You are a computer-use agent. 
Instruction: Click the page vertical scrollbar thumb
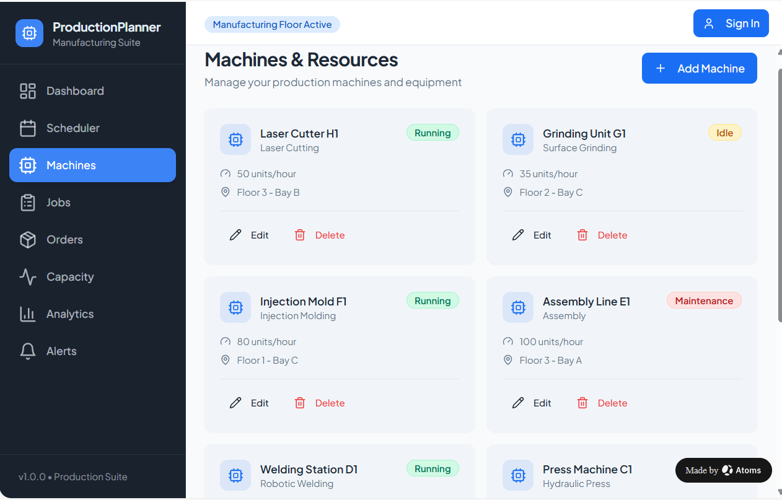[x=780, y=195]
